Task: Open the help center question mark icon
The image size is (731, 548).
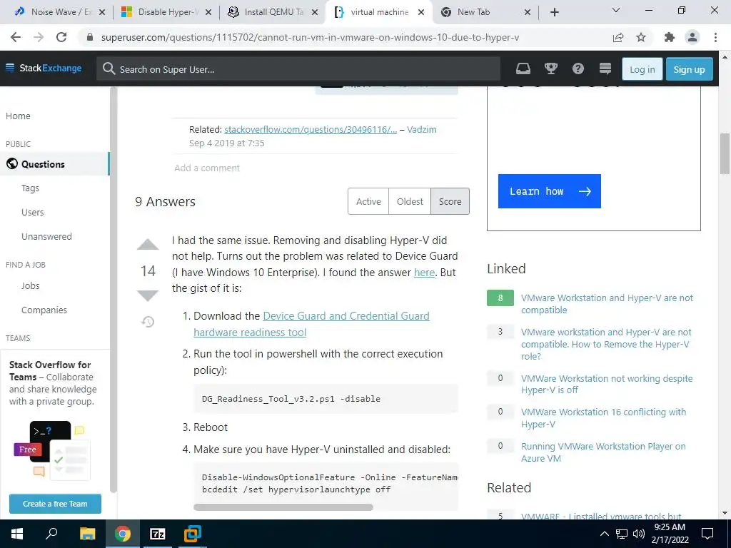Action: pos(578,69)
